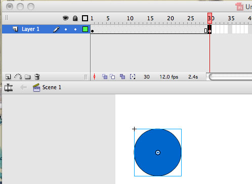Screen dimensions: 252x184
Task: Open Modify Onion Markers menu
Action: point(133,77)
